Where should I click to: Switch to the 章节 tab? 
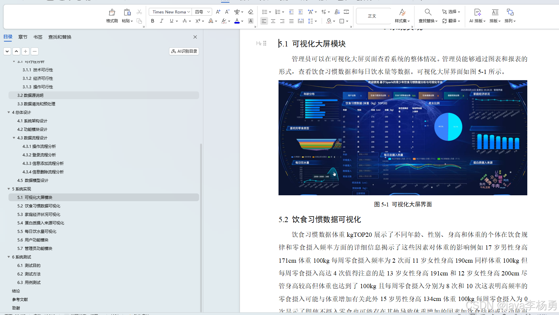point(23,37)
